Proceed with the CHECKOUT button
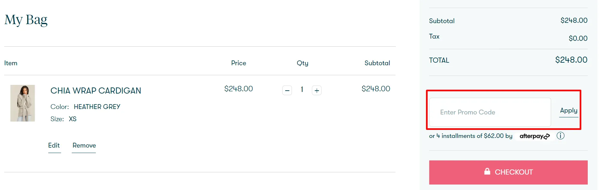Screen dimensions: 599x190 (x=508, y=172)
